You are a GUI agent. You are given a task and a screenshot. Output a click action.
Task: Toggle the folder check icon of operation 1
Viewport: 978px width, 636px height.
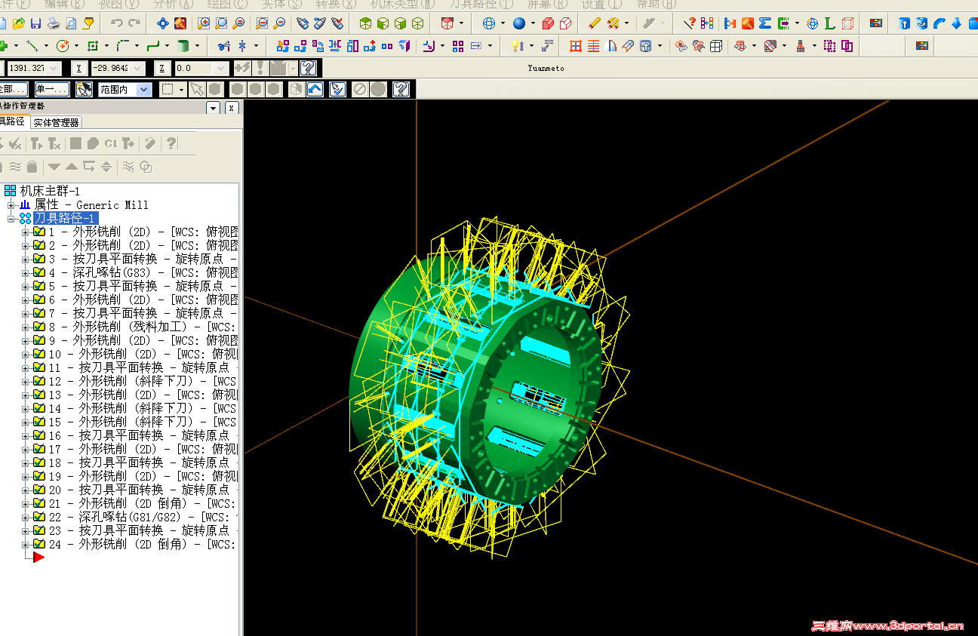pos(39,232)
